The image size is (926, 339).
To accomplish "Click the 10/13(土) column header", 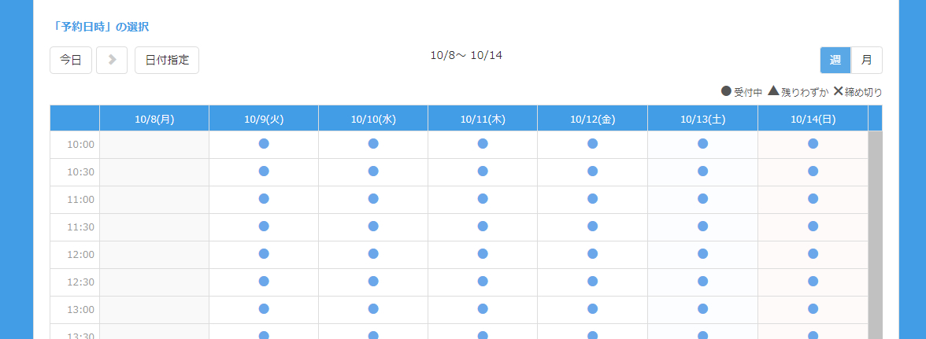I will point(702,119).
